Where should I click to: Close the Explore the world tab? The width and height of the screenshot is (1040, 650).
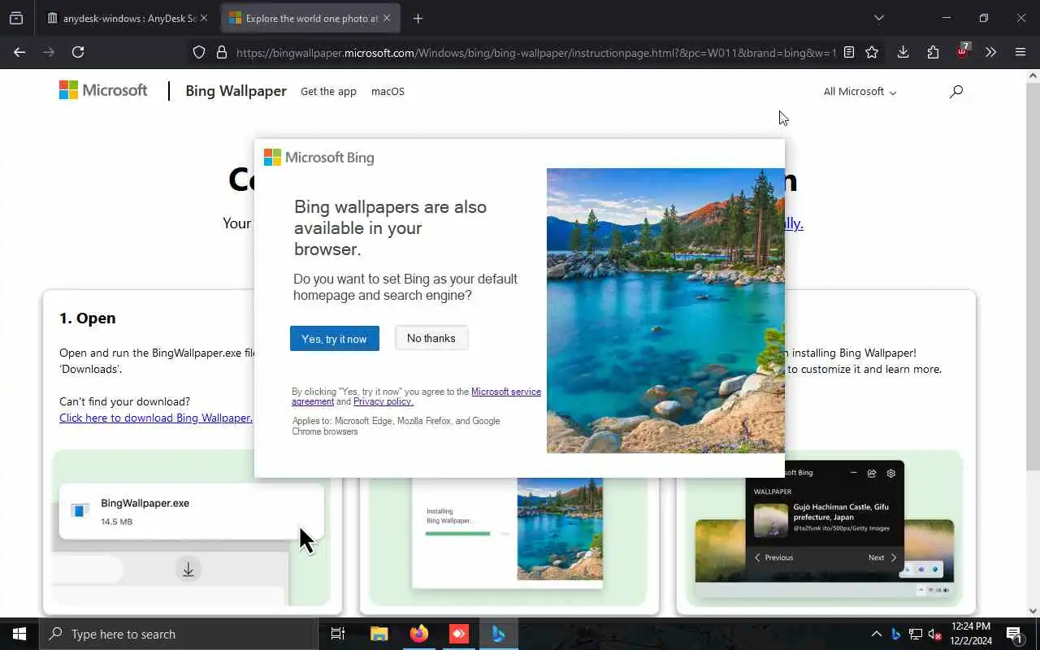coord(387,18)
